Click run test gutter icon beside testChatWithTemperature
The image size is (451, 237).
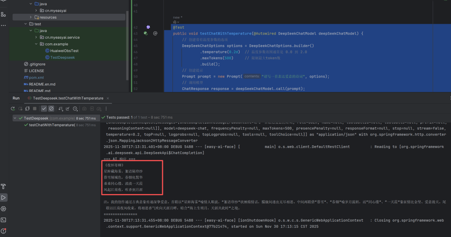[146, 33]
